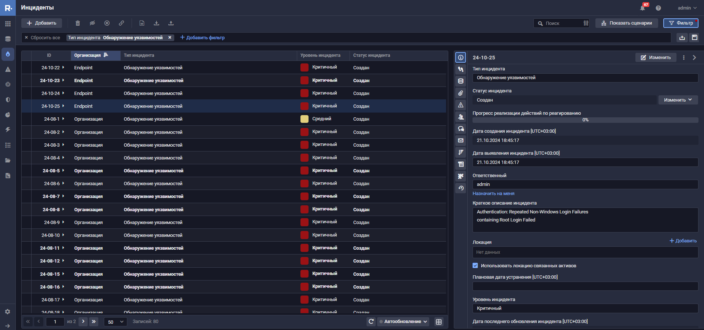Viewport: 704px width, 330px height.
Task: Click the link chain icon in toolbar
Action: coord(121,23)
